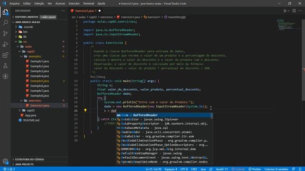Open the Executar menu
The image size is (305, 171).
tap(74, 3)
